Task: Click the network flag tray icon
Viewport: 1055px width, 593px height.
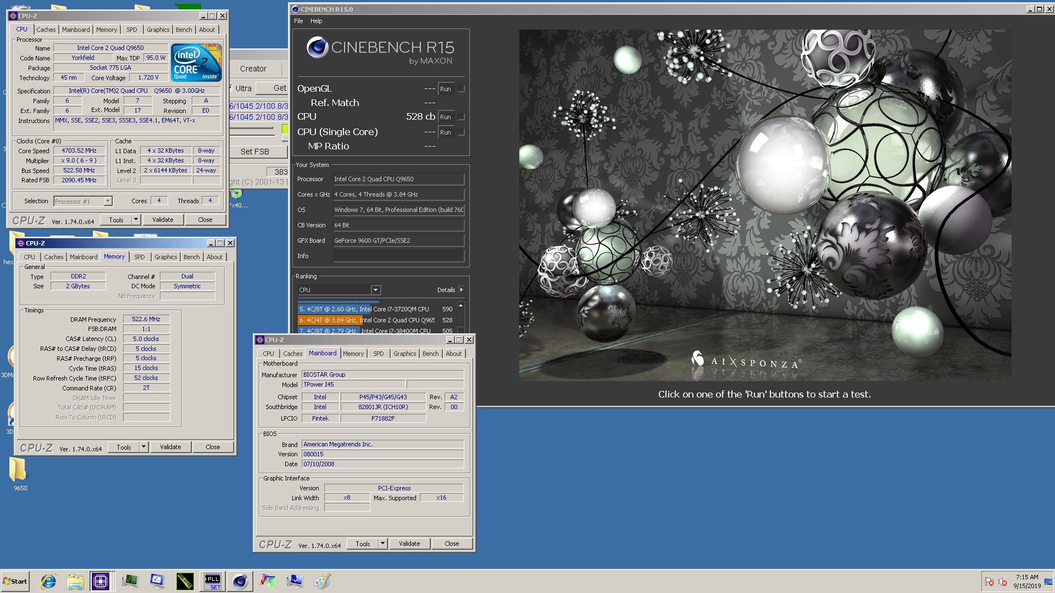Action: tap(990, 582)
